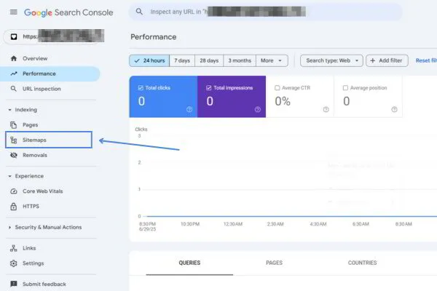Click the Overview home icon
437x291 pixels.
[x=14, y=58]
